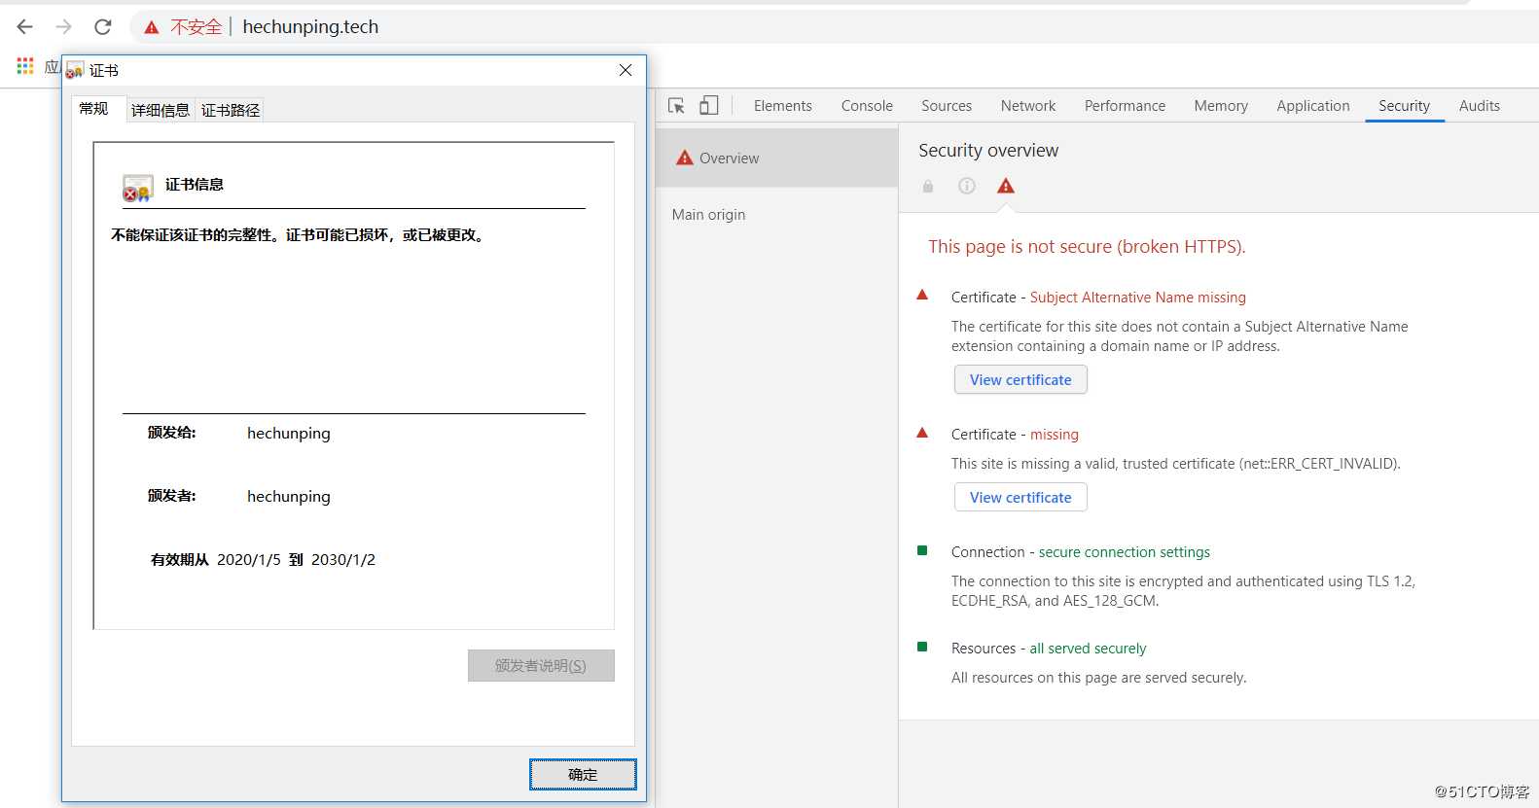Image resolution: width=1539 pixels, height=808 pixels.
Task: Click red triangle beside Certificate missing
Action: click(x=922, y=433)
